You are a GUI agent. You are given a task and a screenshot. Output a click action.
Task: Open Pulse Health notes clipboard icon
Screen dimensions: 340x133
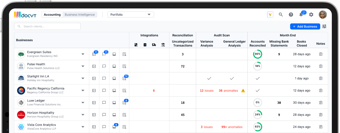(x=321, y=66)
